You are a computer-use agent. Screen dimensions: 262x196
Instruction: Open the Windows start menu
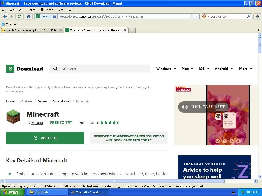tap(12, 192)
